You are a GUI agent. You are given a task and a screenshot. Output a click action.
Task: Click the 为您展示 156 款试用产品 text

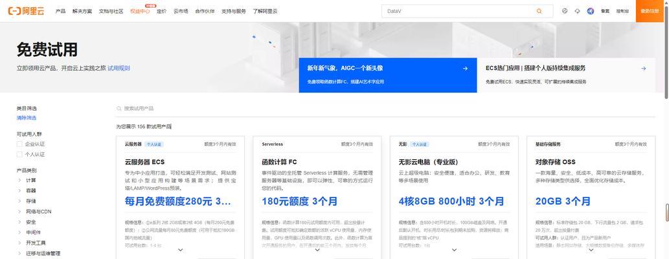pos(144,127)
